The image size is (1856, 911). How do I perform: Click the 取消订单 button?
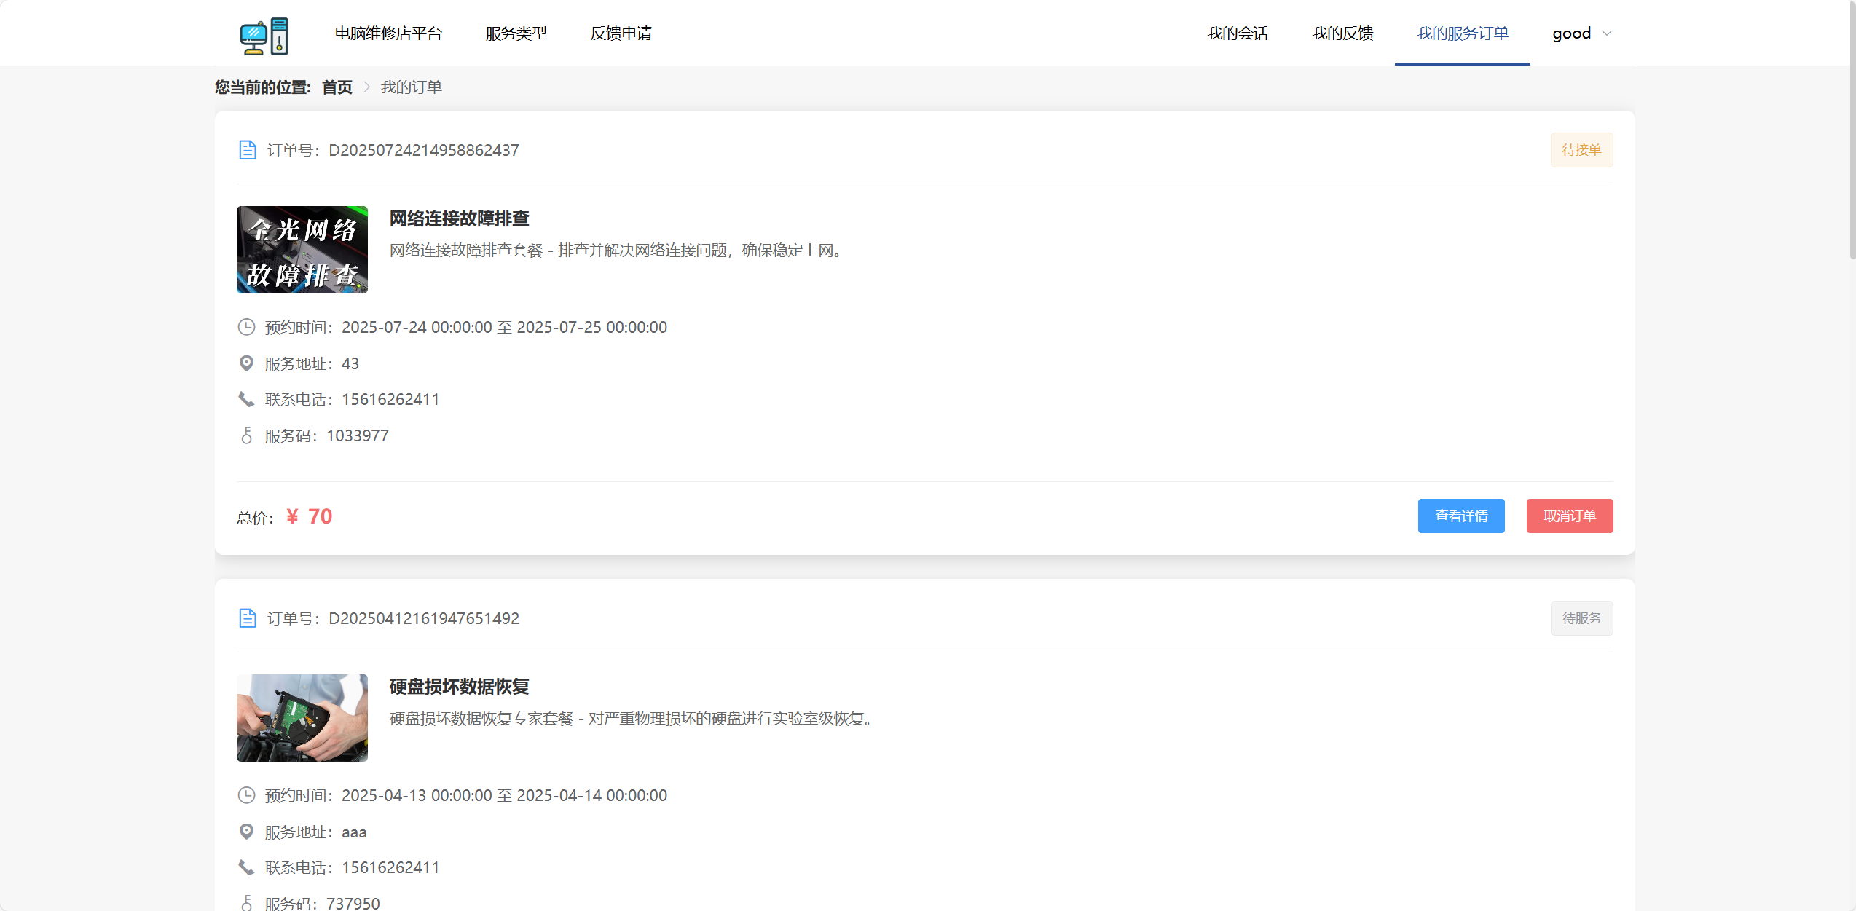[x=1570, y=516]
